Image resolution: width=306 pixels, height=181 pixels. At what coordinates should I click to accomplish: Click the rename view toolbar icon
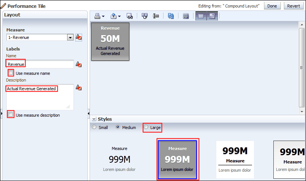[x=156, y=16]
